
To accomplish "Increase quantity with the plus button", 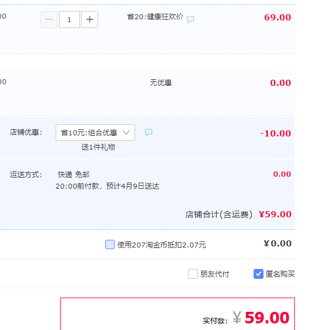I will click(90, 20).
